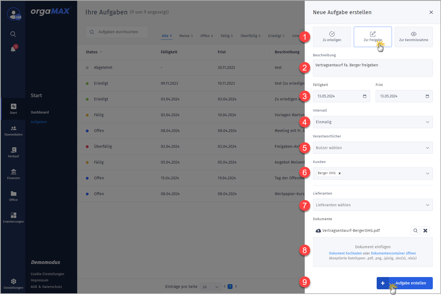Sort by Frist column header
The width and height of the screenshot is (441, 295).
(222, 52)
